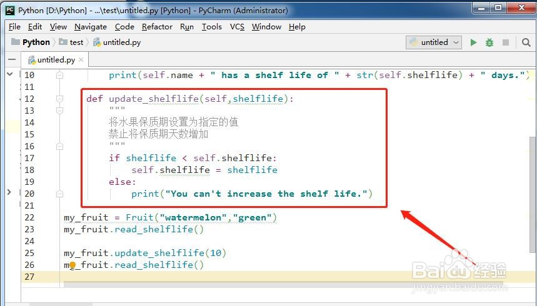Toggle fold end marker at line 20
537x306 pixels.
click(x=59, y=194)
